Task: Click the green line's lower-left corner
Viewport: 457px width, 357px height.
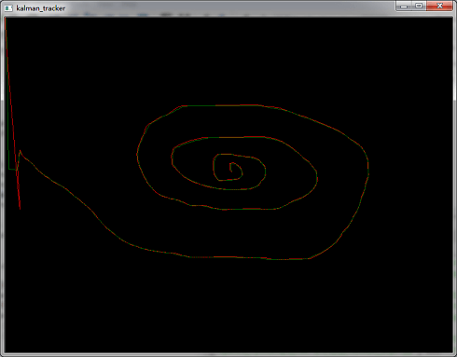Action: coord(9,169)
